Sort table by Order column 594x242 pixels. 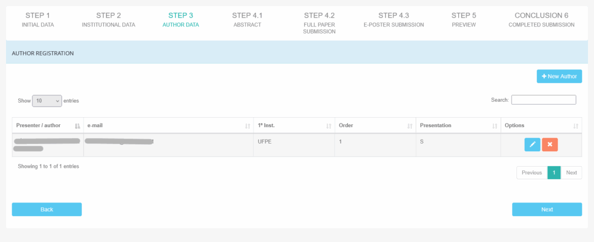(x=375, y=125)
